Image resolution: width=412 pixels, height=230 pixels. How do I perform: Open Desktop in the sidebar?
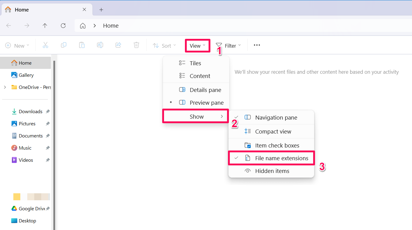pyautogui.click(x=24, y=221)
